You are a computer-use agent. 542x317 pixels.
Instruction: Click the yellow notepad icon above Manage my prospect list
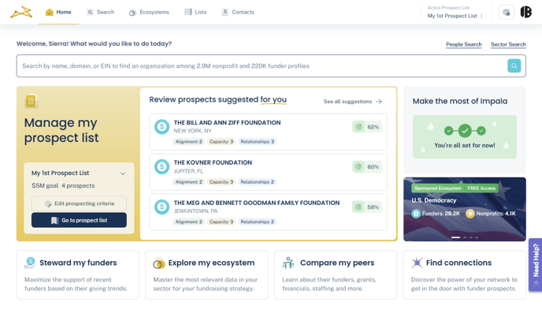point(31,101)
